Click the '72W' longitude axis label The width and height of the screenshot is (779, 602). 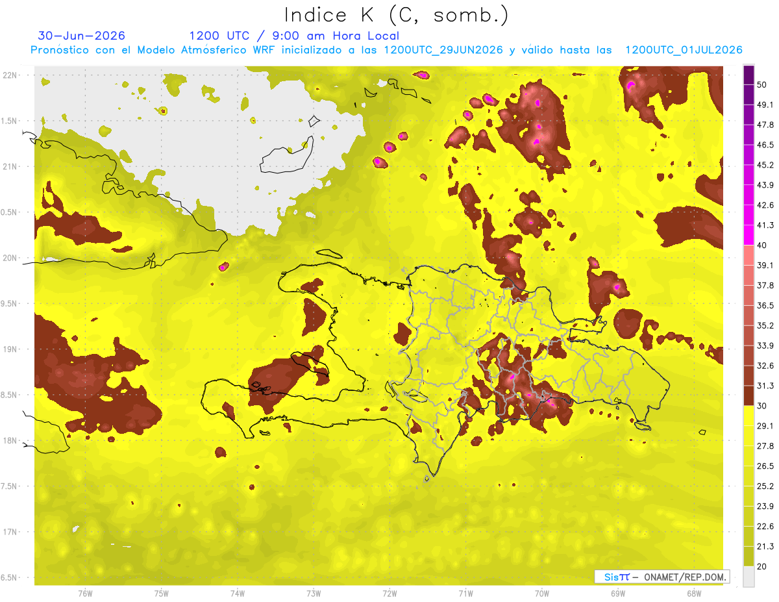click(389, 594)
